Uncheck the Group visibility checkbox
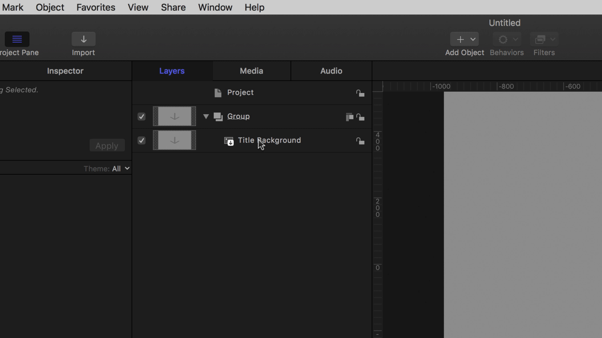The height and width of the screenshot is (338, 602). 141,116
